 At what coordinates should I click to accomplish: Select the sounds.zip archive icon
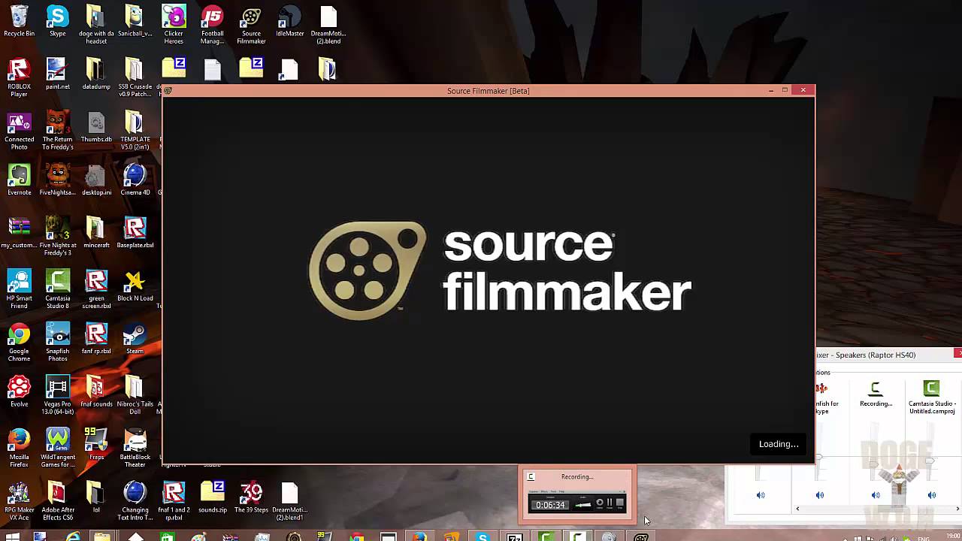click(213, 497)
